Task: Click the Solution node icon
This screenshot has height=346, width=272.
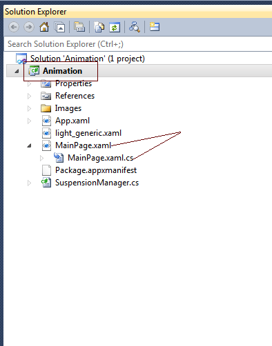Action: pyautogui.click(x=21, y=59)
